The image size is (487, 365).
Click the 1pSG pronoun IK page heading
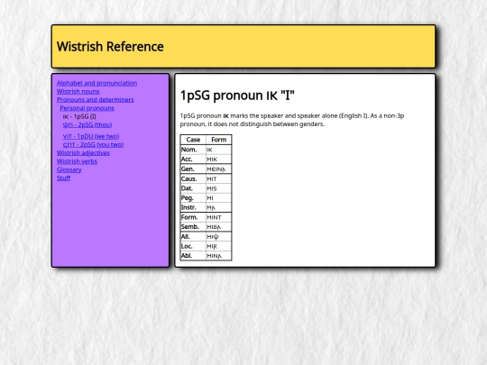pos(237,96)
